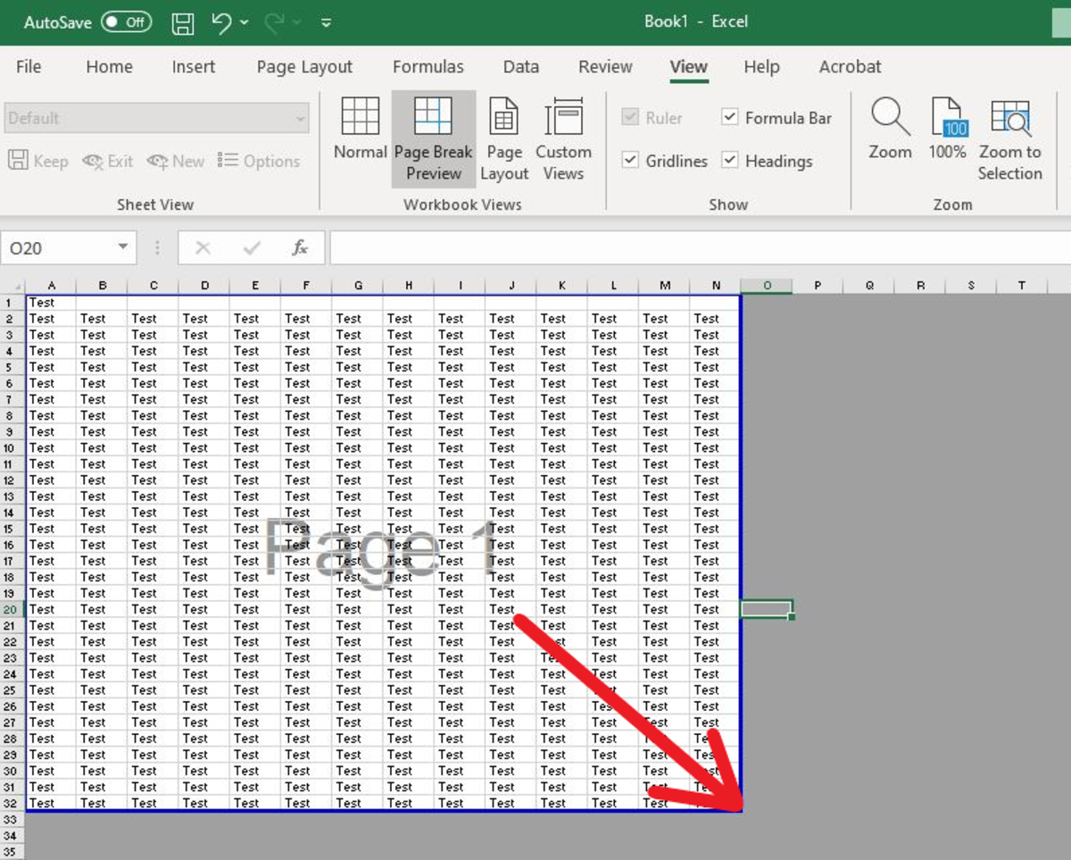
Task: Switch to the Home tab
Action: click(109, 67)
